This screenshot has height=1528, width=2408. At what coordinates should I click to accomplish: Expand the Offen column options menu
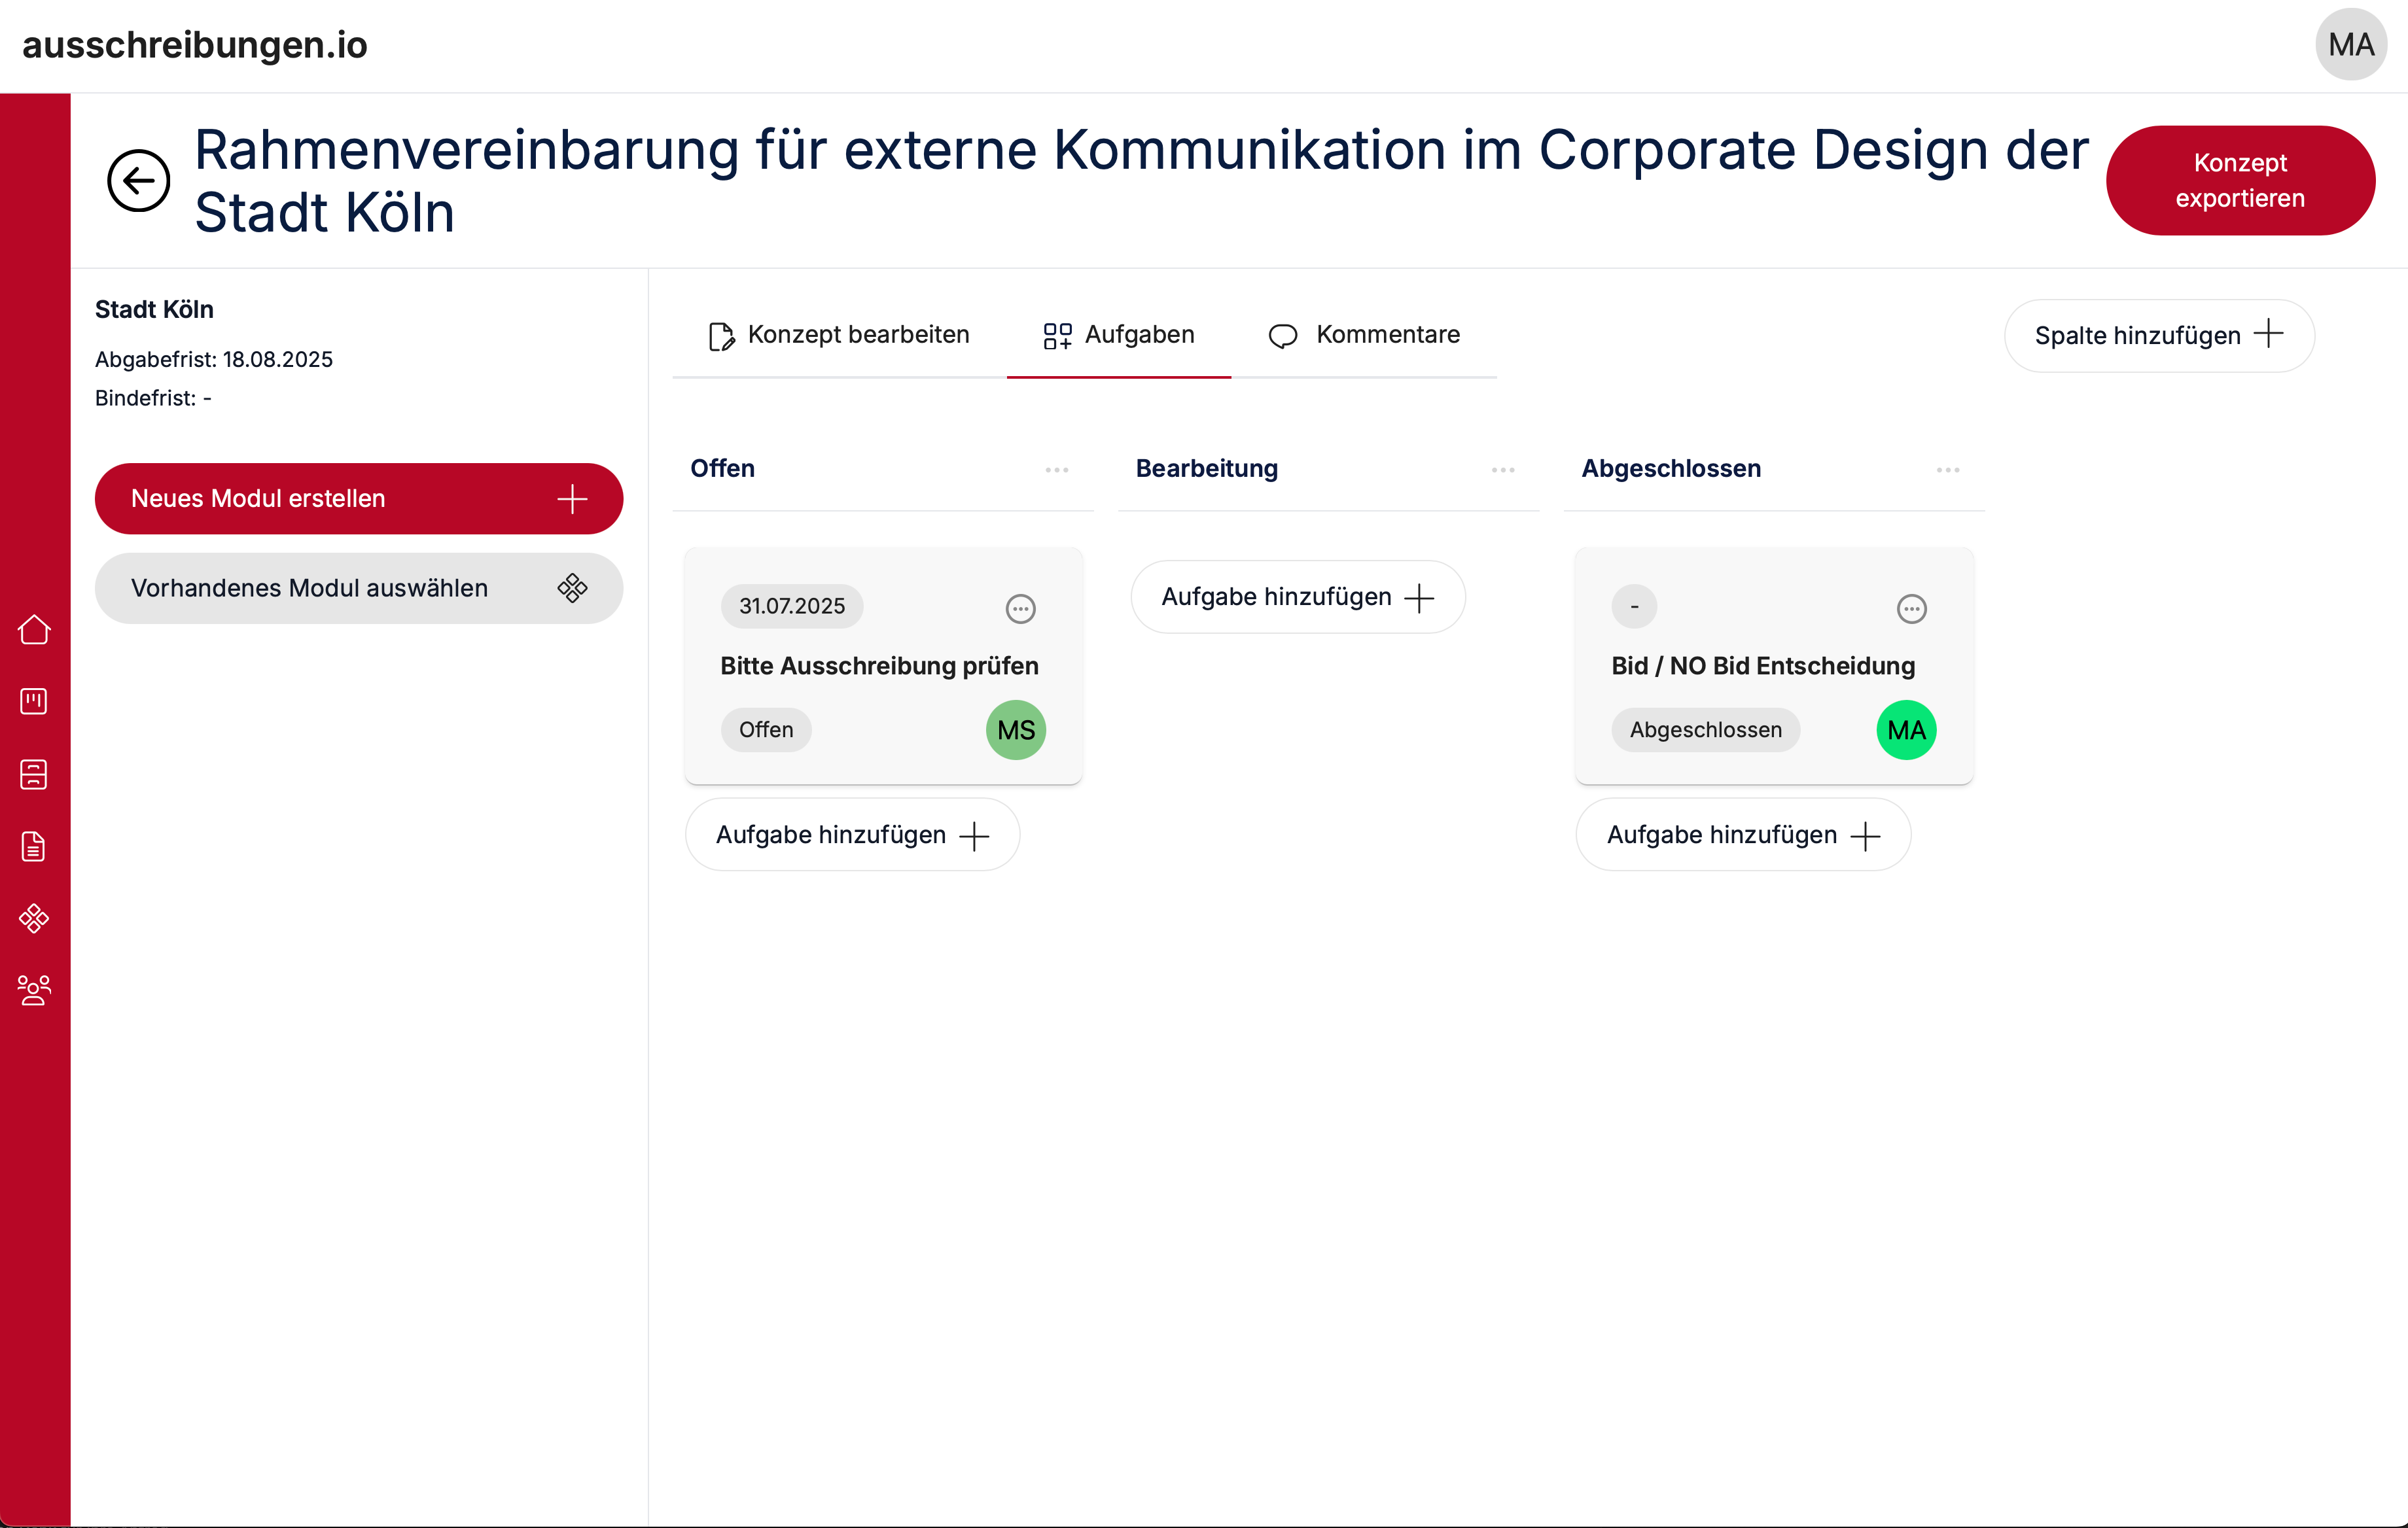[x=1056, y=470]
